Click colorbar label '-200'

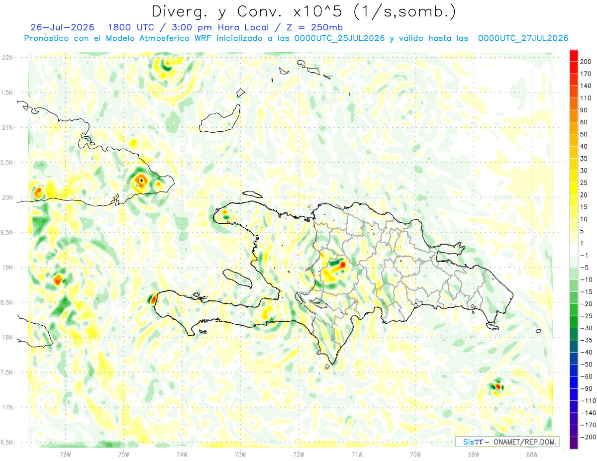(589, 438)
